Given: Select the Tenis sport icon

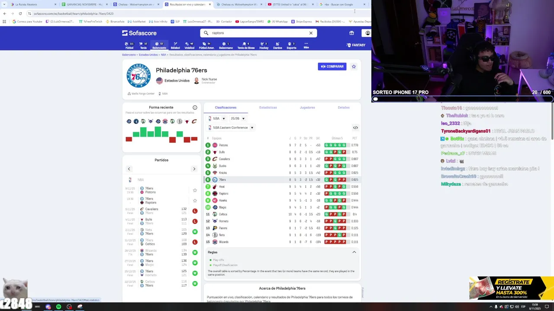Looking at the screenshot, I should pos(143,45).
